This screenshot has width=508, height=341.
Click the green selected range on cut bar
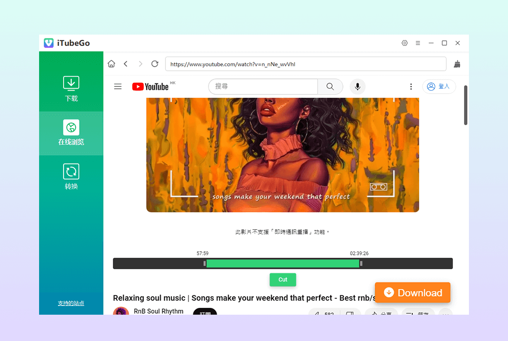point(282,264)
